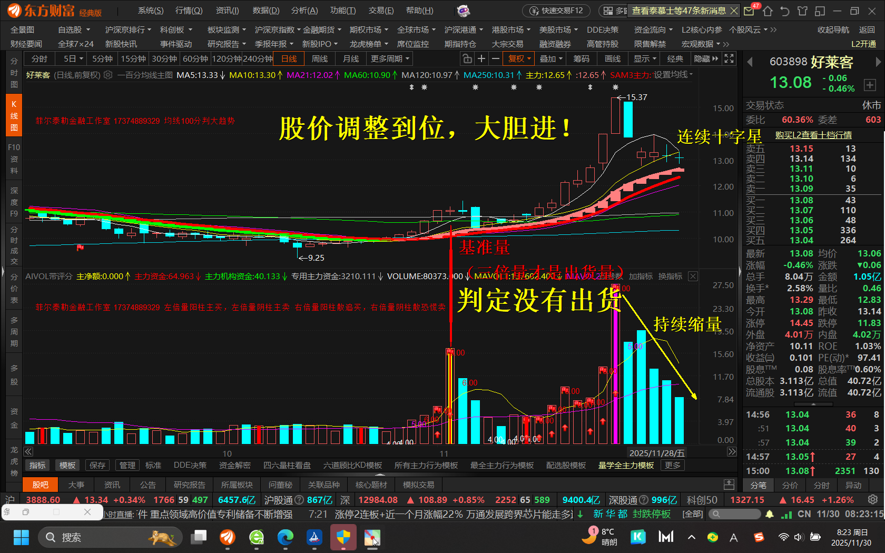Open the 行情(Q) menu

click(x=189, y=11)
